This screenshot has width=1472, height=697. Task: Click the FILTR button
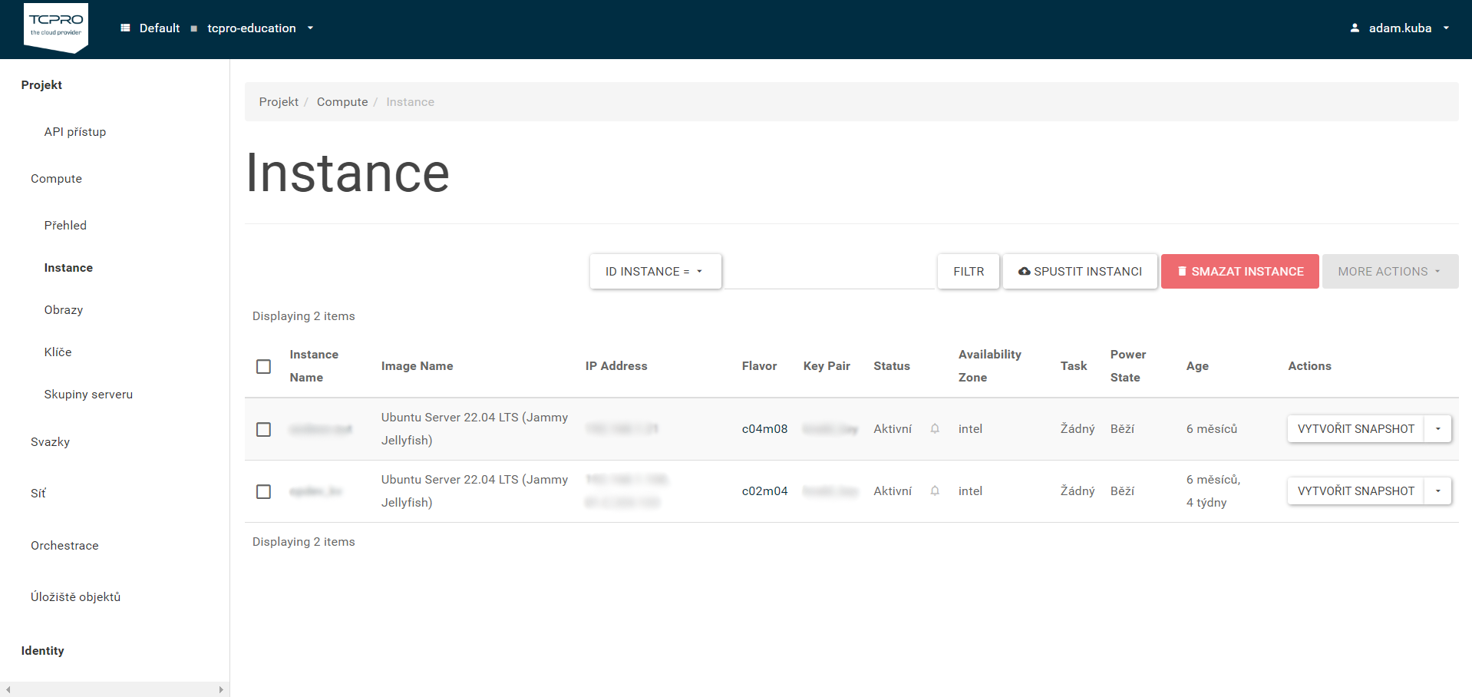[969, 271]
